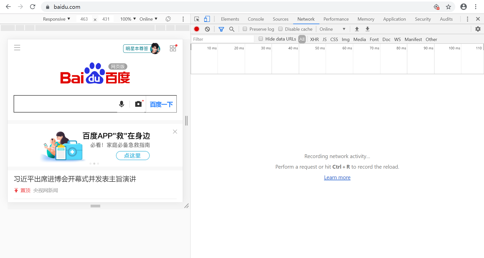Filter requests by CSS
The width and height of the screenshot is (484, 258).
point(334,40)
